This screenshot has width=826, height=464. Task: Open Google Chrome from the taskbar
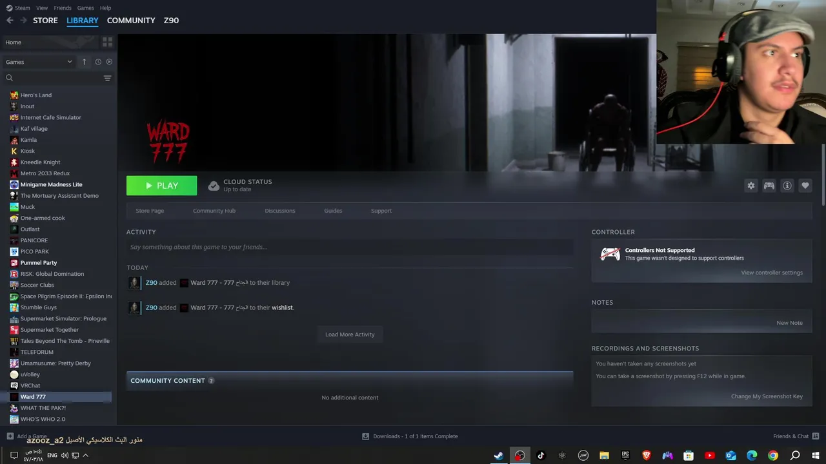773,456
